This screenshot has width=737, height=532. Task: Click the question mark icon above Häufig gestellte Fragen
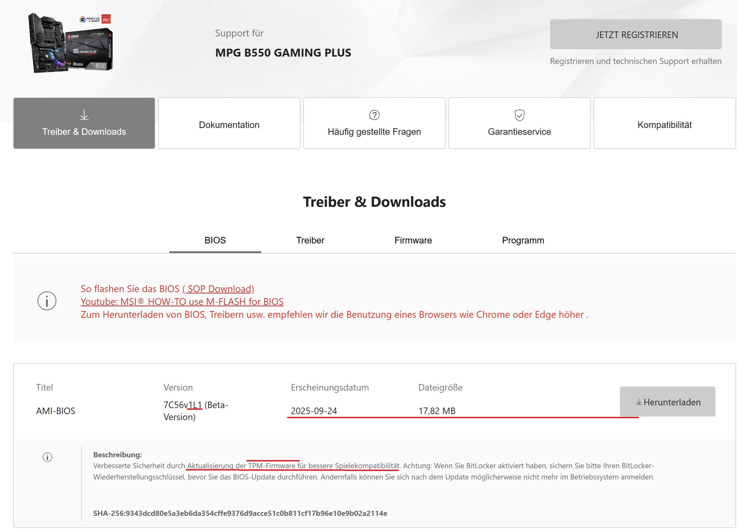[374, 115]
